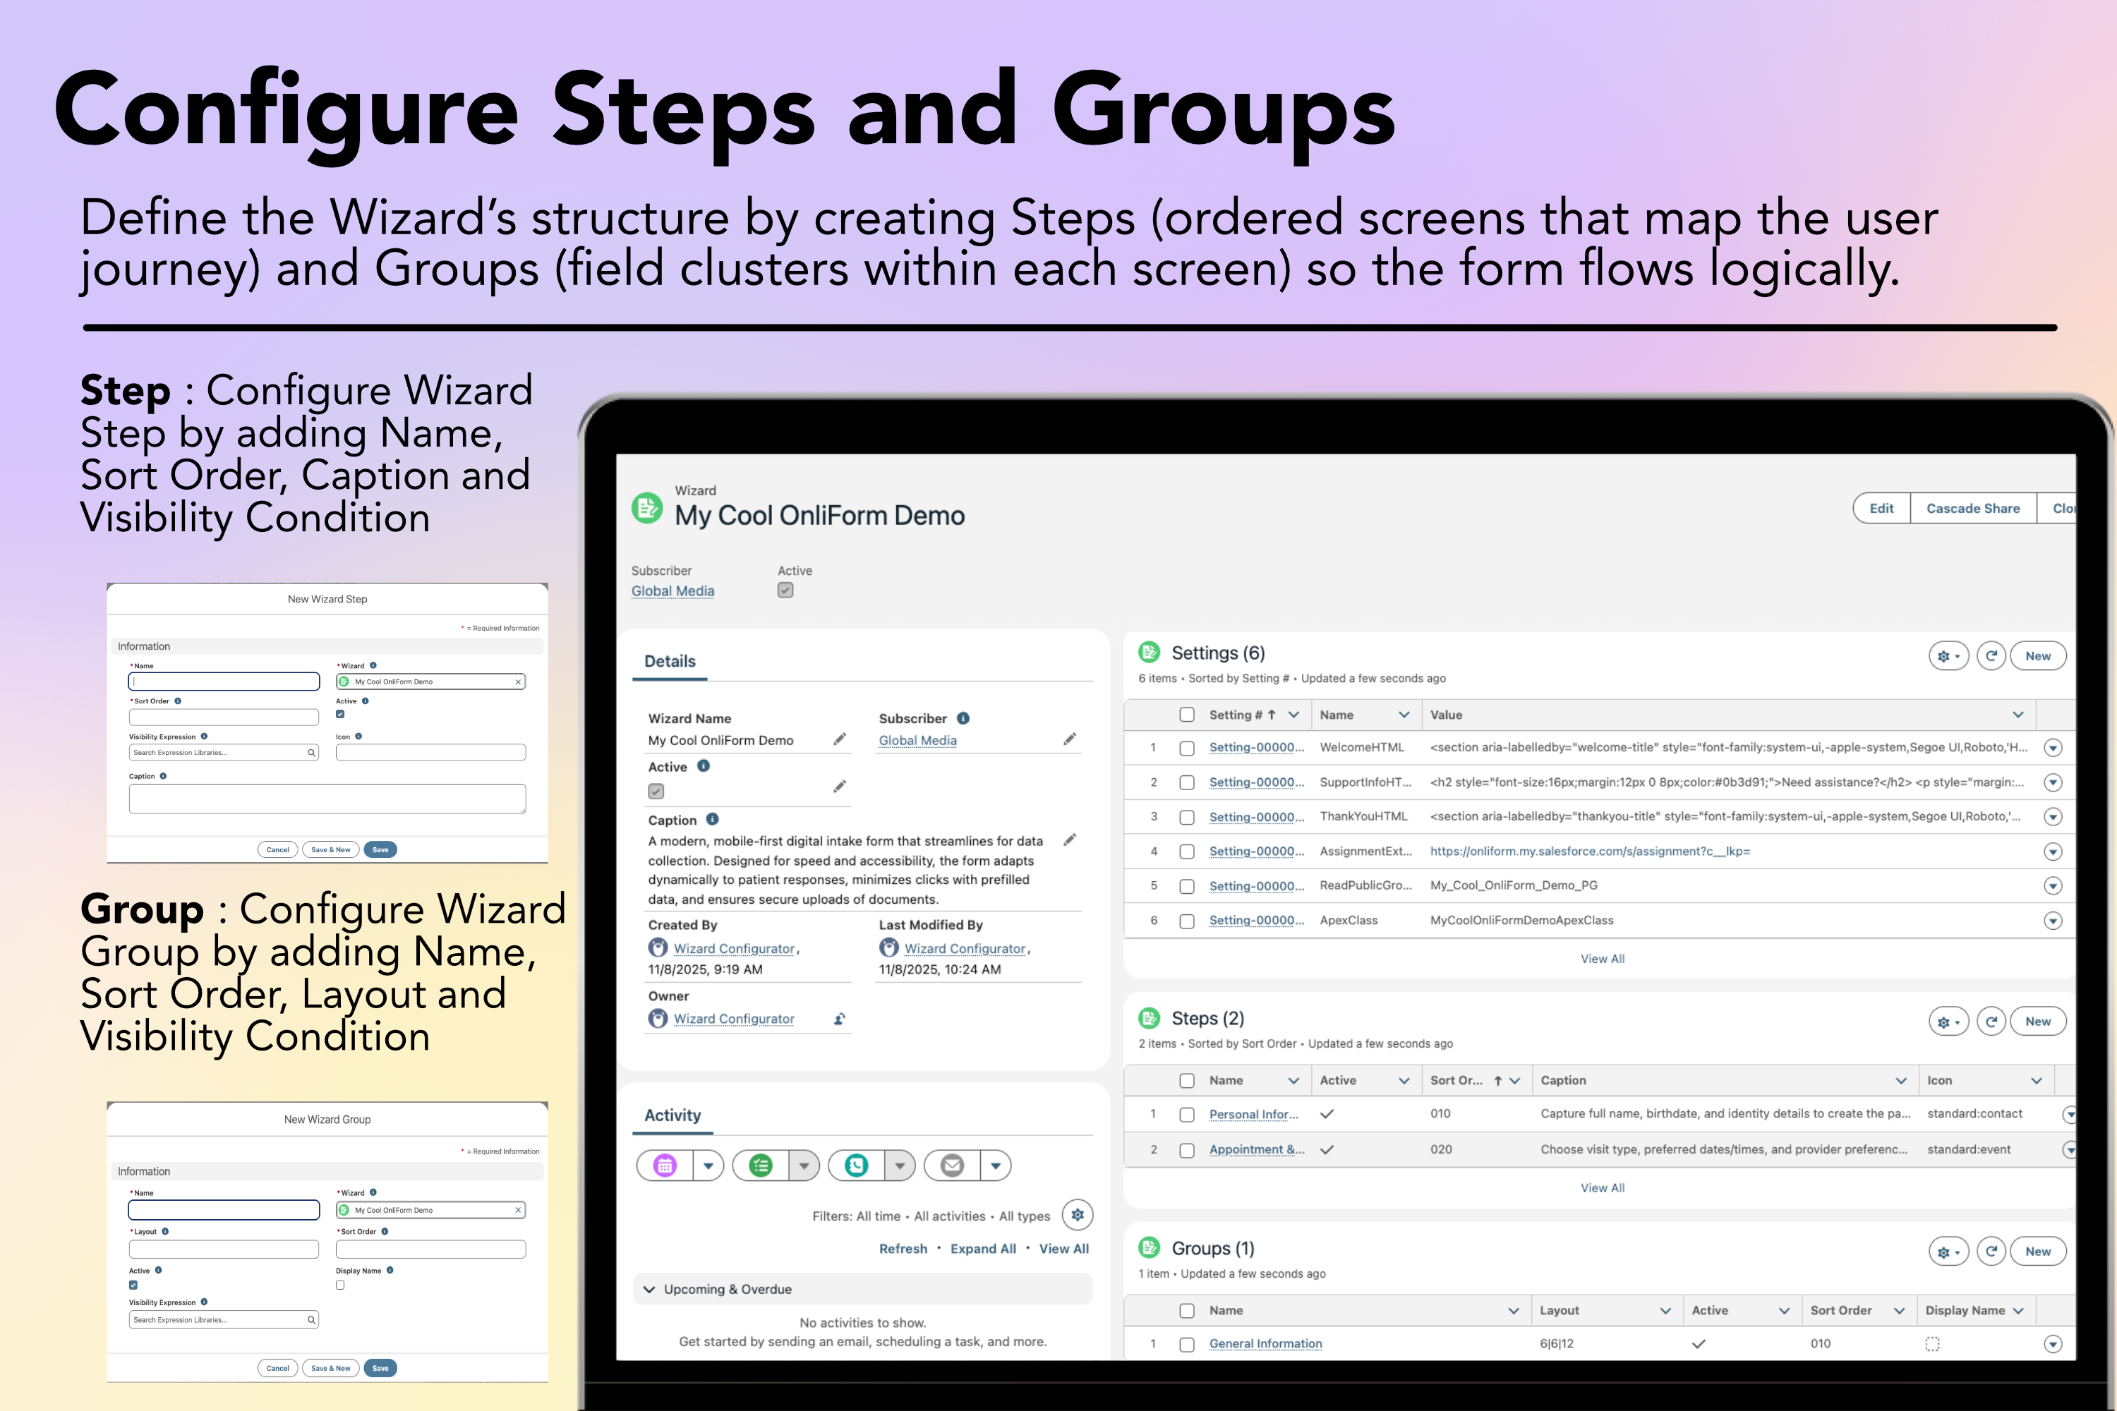Click Save & New in New Wizard Step dialog

(x=330, y=849)
